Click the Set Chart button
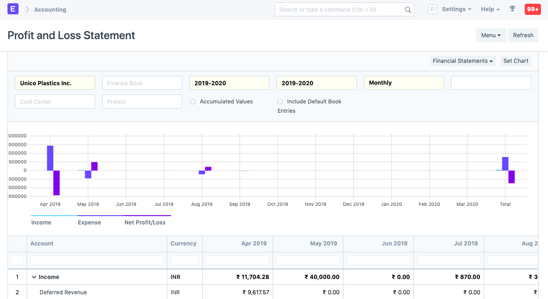Image resolution: width=548 pixels, height=299 pixels. 516,61
